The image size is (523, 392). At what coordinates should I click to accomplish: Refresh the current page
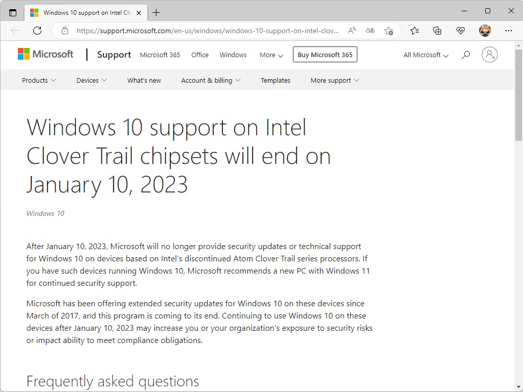(37, 31)
